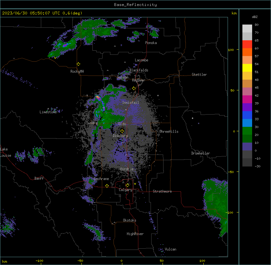Click the -100 tick on the bottom axis

coord(39,261)
